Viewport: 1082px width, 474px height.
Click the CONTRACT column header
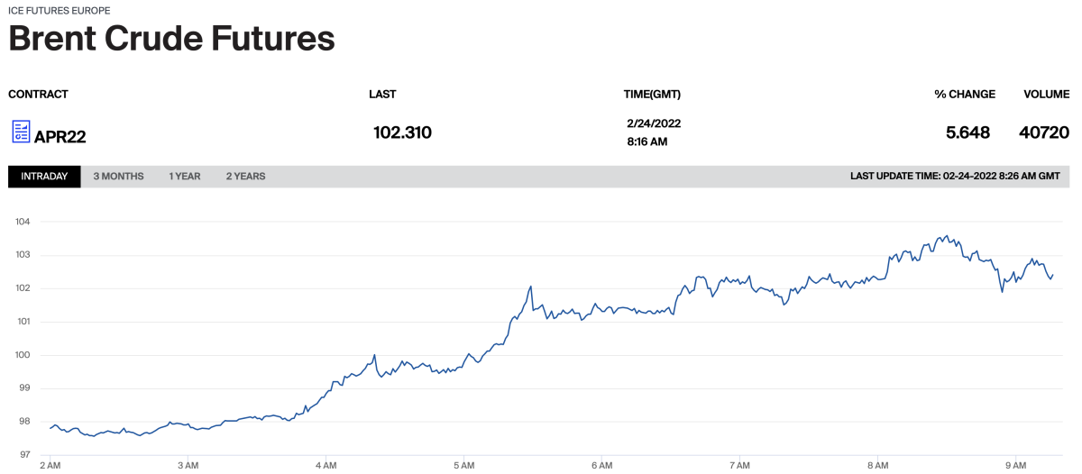click(x=38, y=95)
